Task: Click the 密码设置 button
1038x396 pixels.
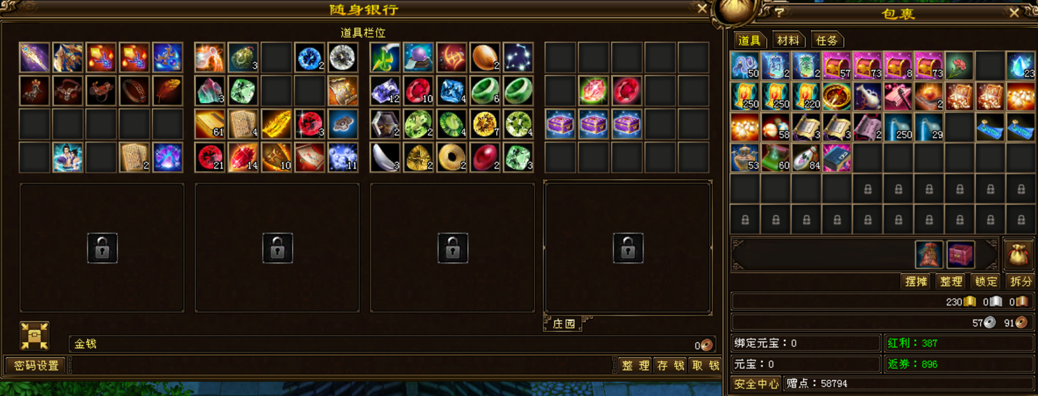Action: (x=36, y=365)
